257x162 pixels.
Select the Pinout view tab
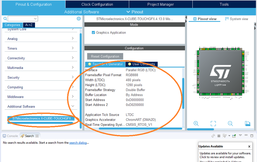point(205,19)
